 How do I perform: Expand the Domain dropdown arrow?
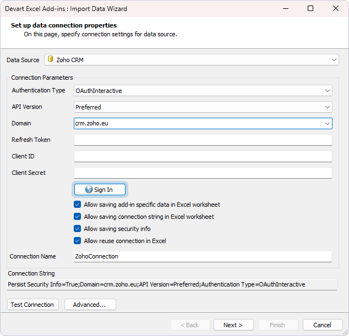pos(327,123)
